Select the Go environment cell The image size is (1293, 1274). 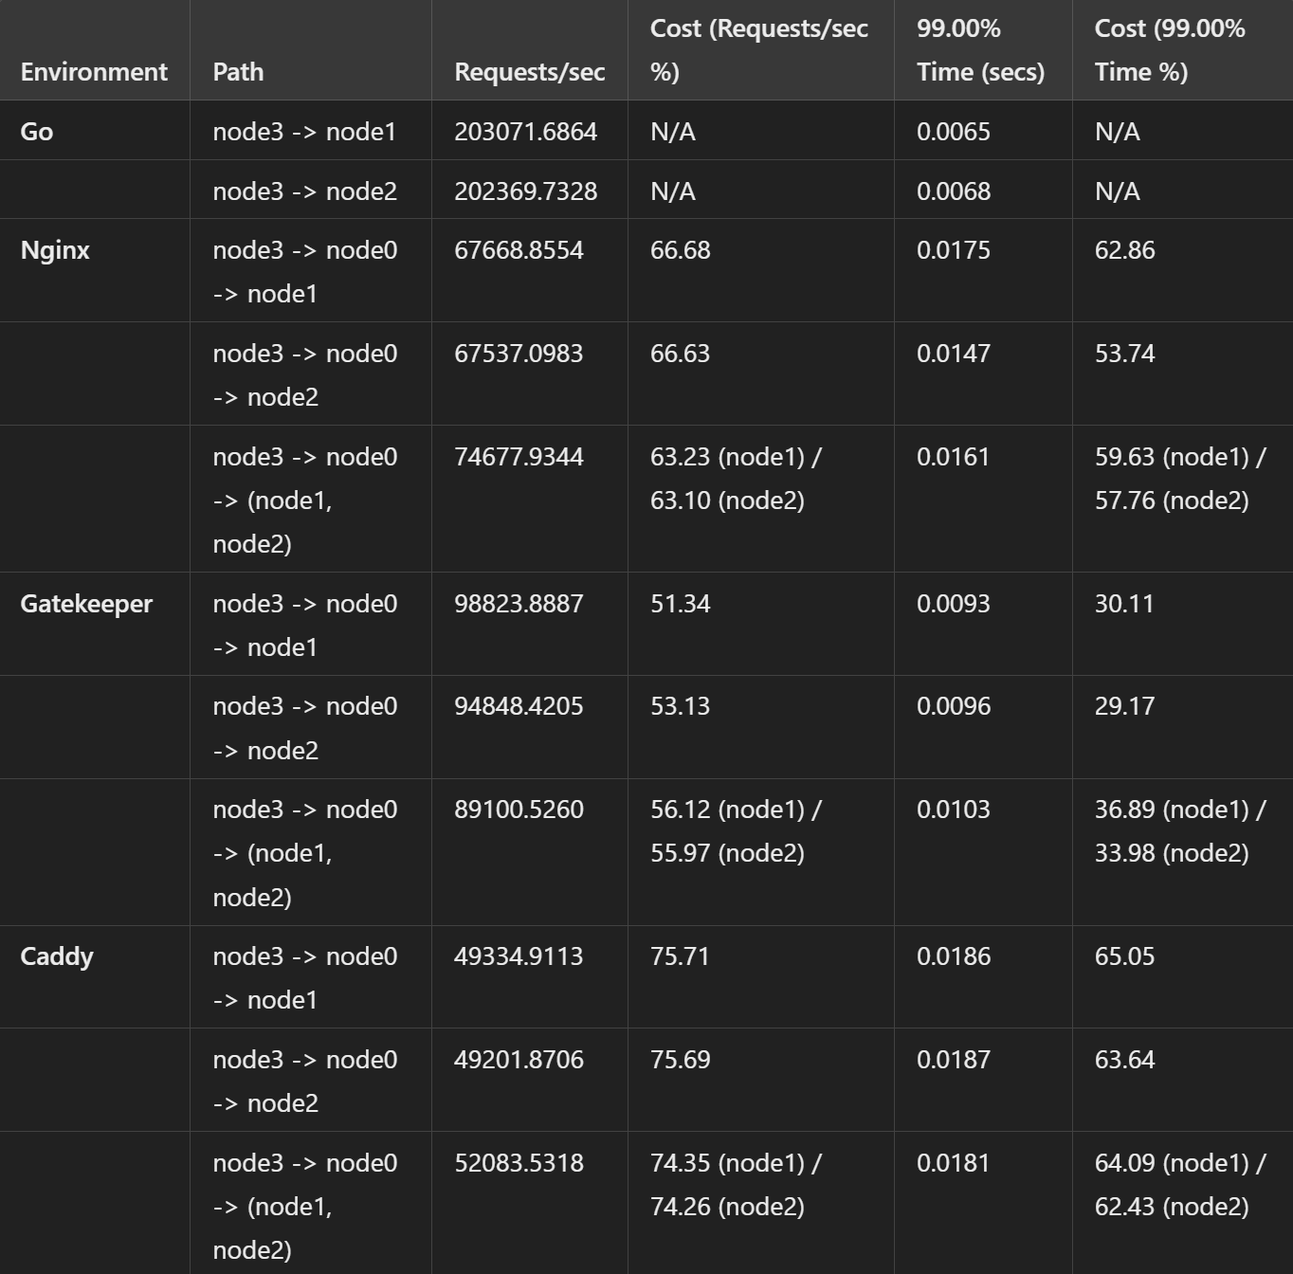point(37,132)
